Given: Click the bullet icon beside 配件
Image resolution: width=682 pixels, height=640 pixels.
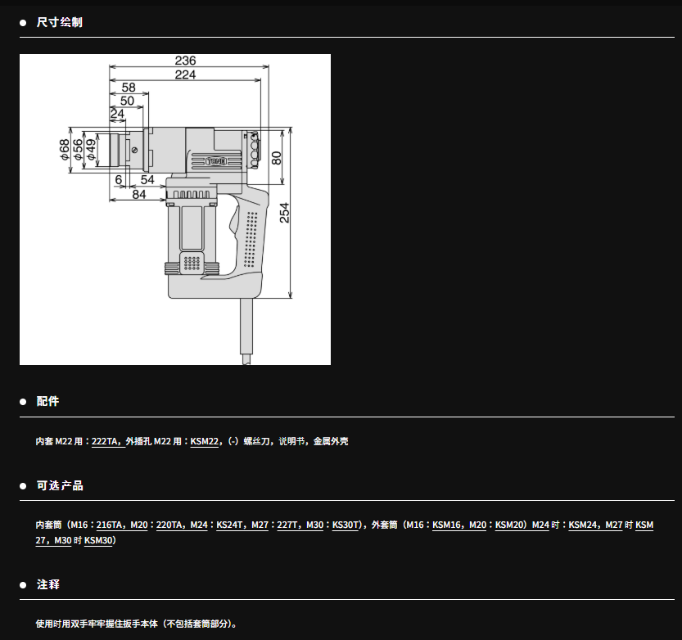Looking at the screenshot, I should click(x=23, y=403).
